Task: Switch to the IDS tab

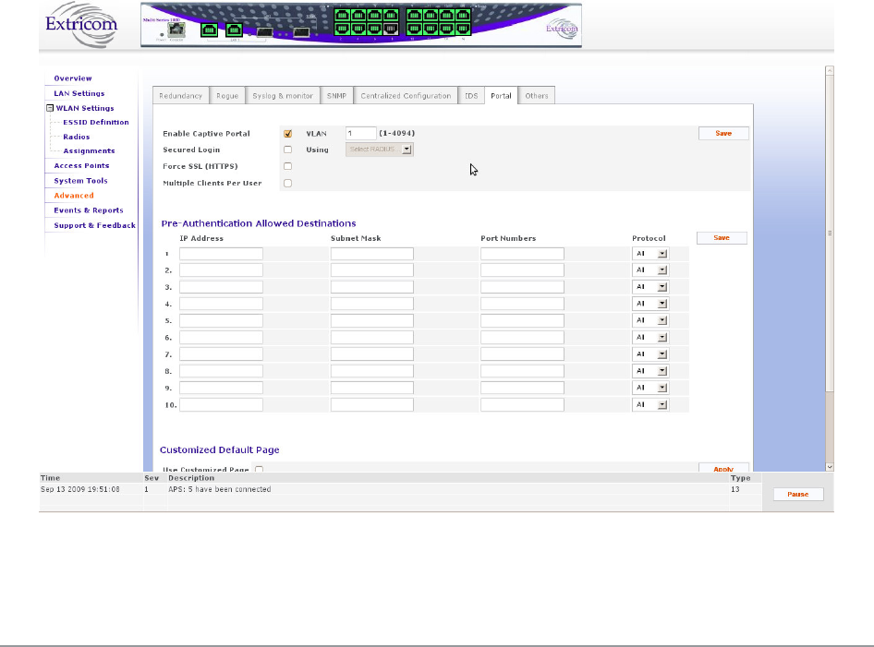Action: pyautogui.click(x=471, y=96)
